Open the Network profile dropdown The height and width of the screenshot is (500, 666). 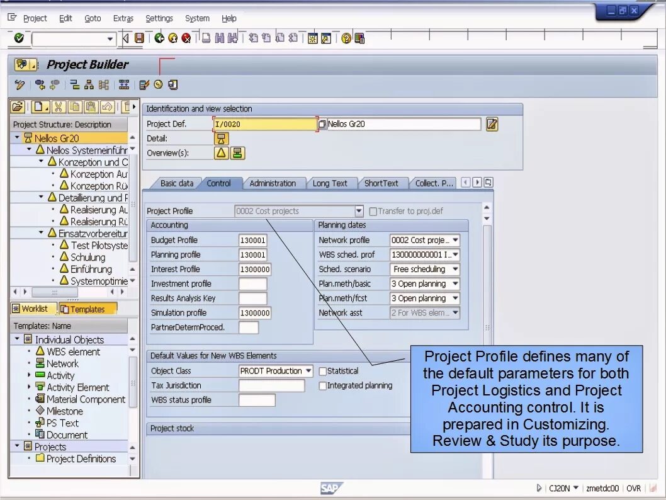click(455, 240)
